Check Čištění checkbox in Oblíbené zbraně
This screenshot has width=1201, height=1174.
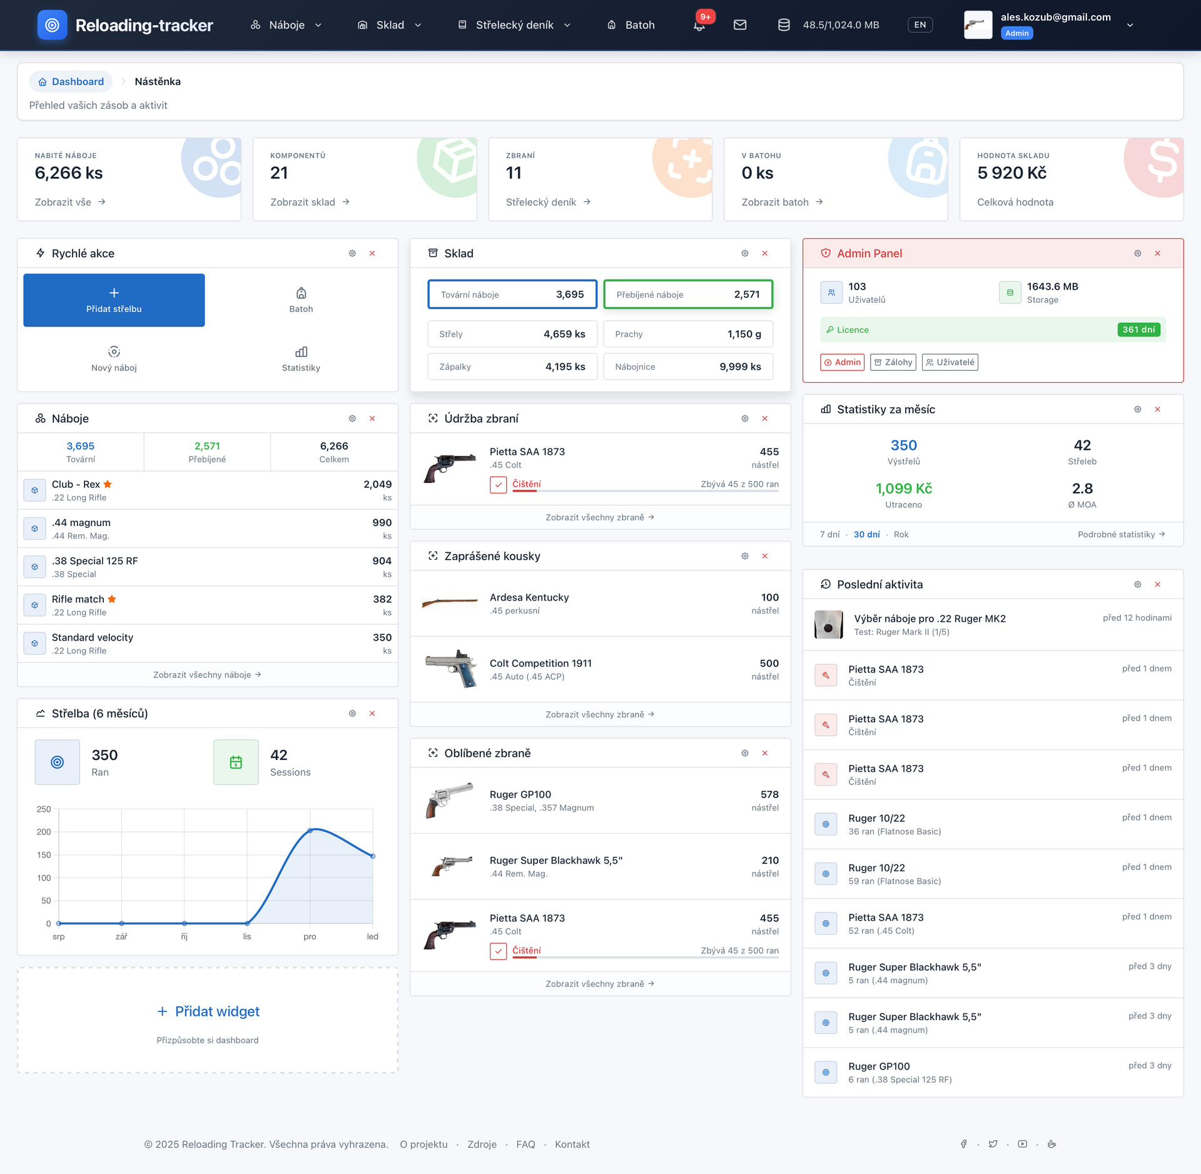click(x=498, y=951)
